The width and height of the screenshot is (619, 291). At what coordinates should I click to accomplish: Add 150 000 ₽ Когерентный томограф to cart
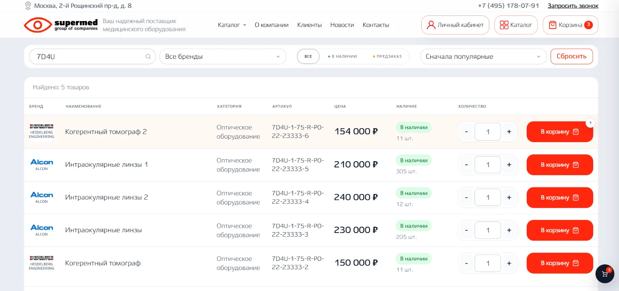560,263
